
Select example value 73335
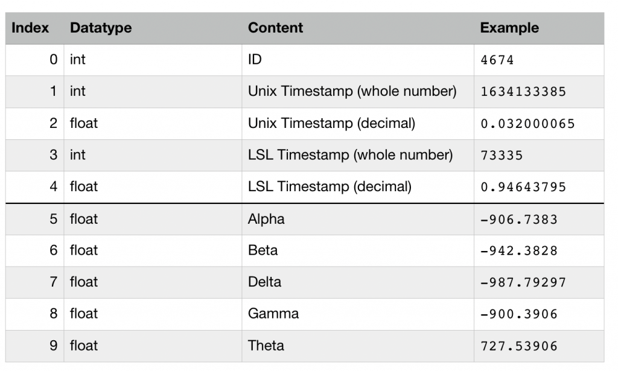tap(502, 155)
